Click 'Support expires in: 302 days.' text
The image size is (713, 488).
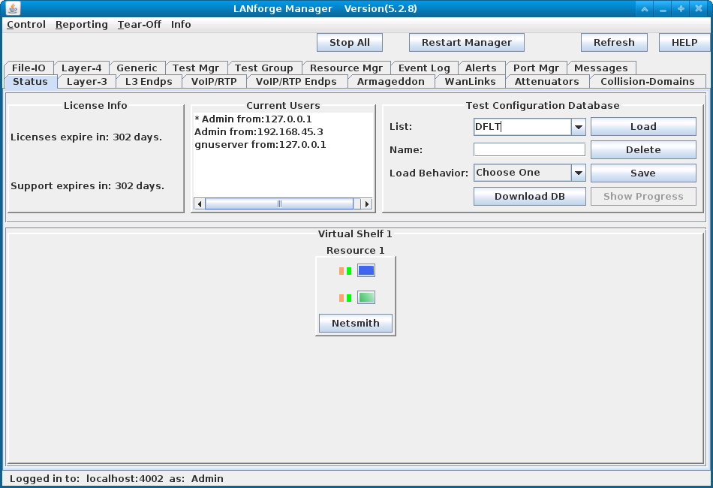tap(87, 185)
